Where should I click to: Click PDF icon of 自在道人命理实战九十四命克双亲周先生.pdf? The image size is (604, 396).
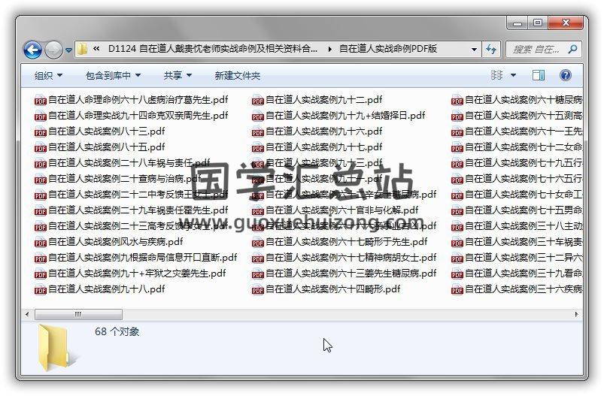(x=41, y=116)
